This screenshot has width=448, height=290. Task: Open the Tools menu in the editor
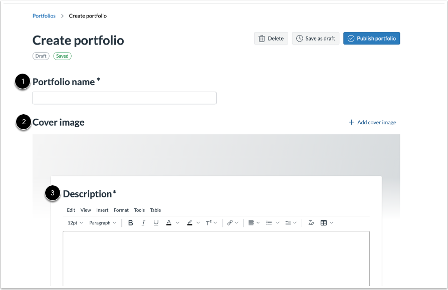pyautogui.click(x=139, y=210)
